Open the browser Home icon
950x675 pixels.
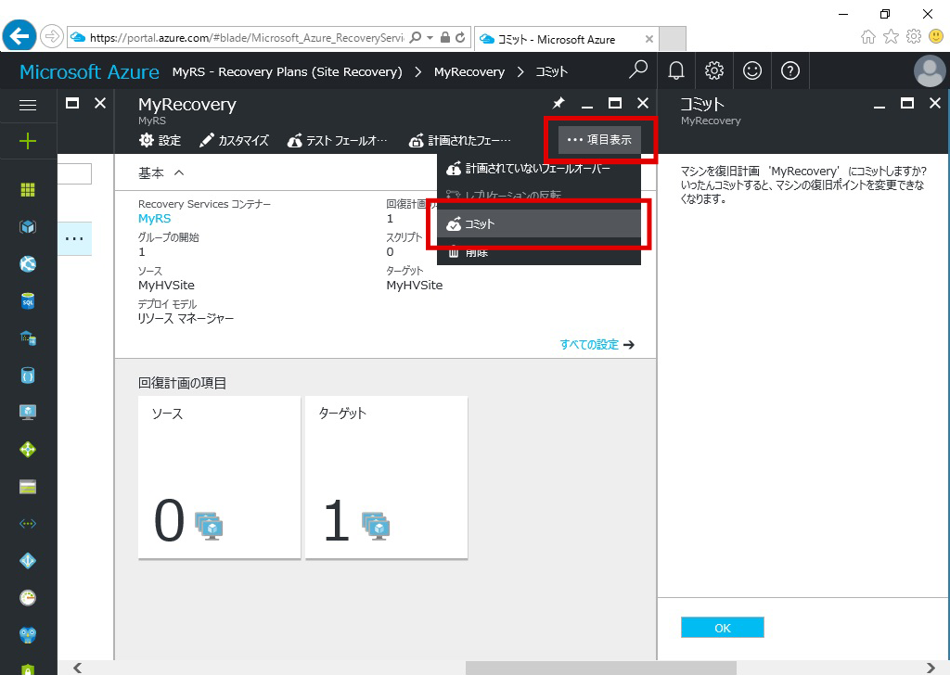point(868,37)
